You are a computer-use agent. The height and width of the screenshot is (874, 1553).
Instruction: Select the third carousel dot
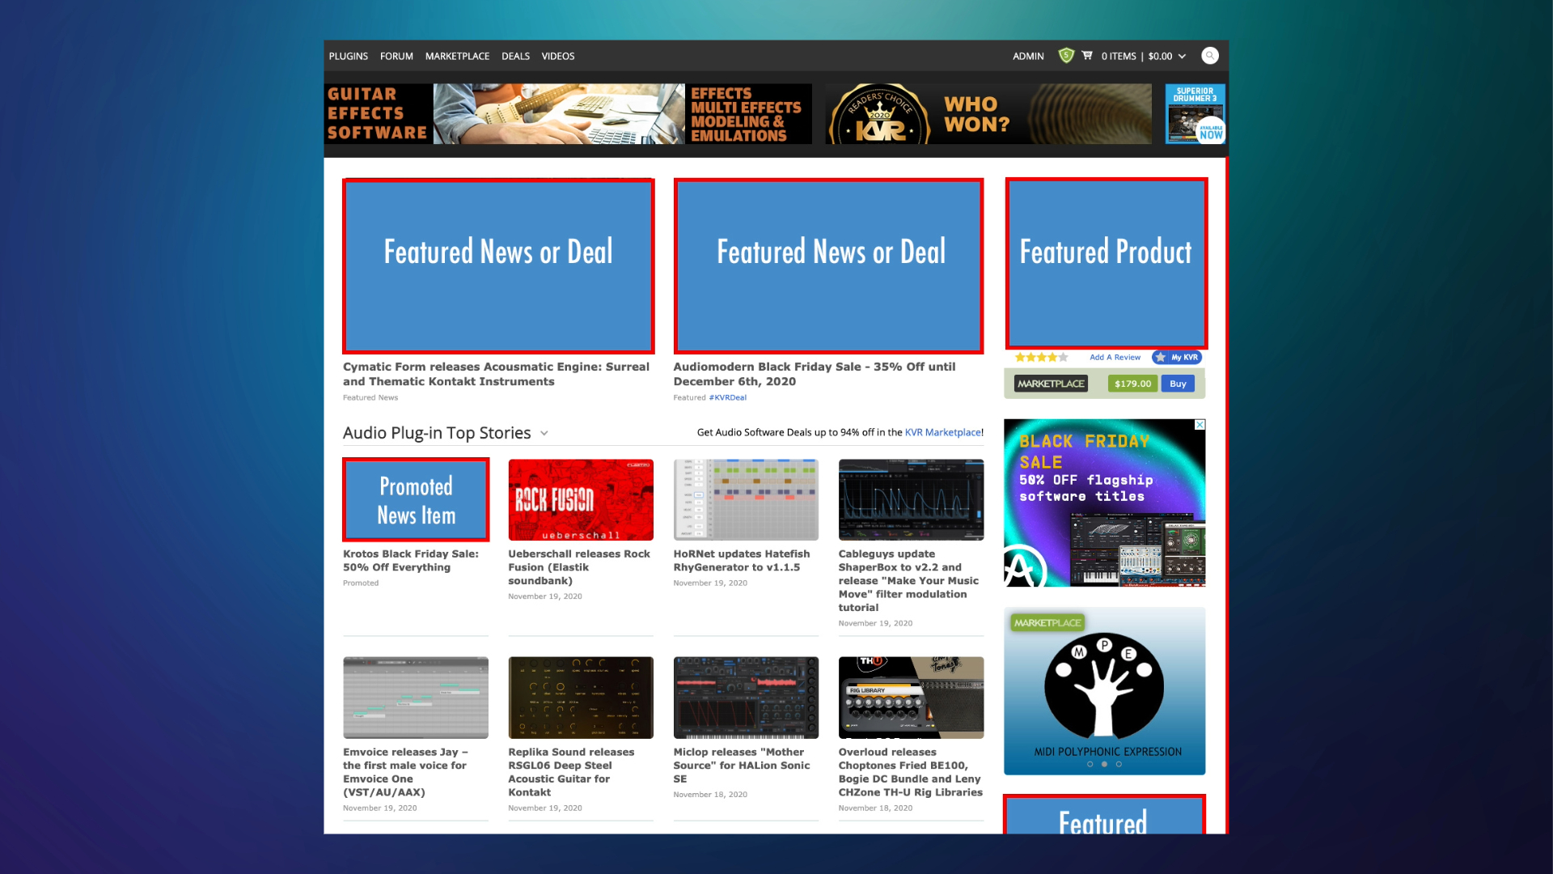click(x=1119, y=764)
